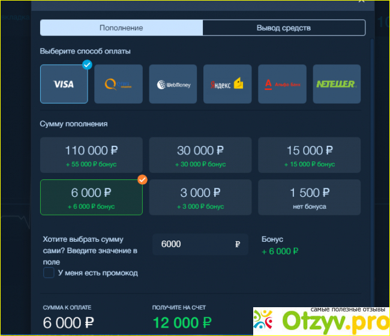Choose the QIWI wallet payment option

pos(118,85)
